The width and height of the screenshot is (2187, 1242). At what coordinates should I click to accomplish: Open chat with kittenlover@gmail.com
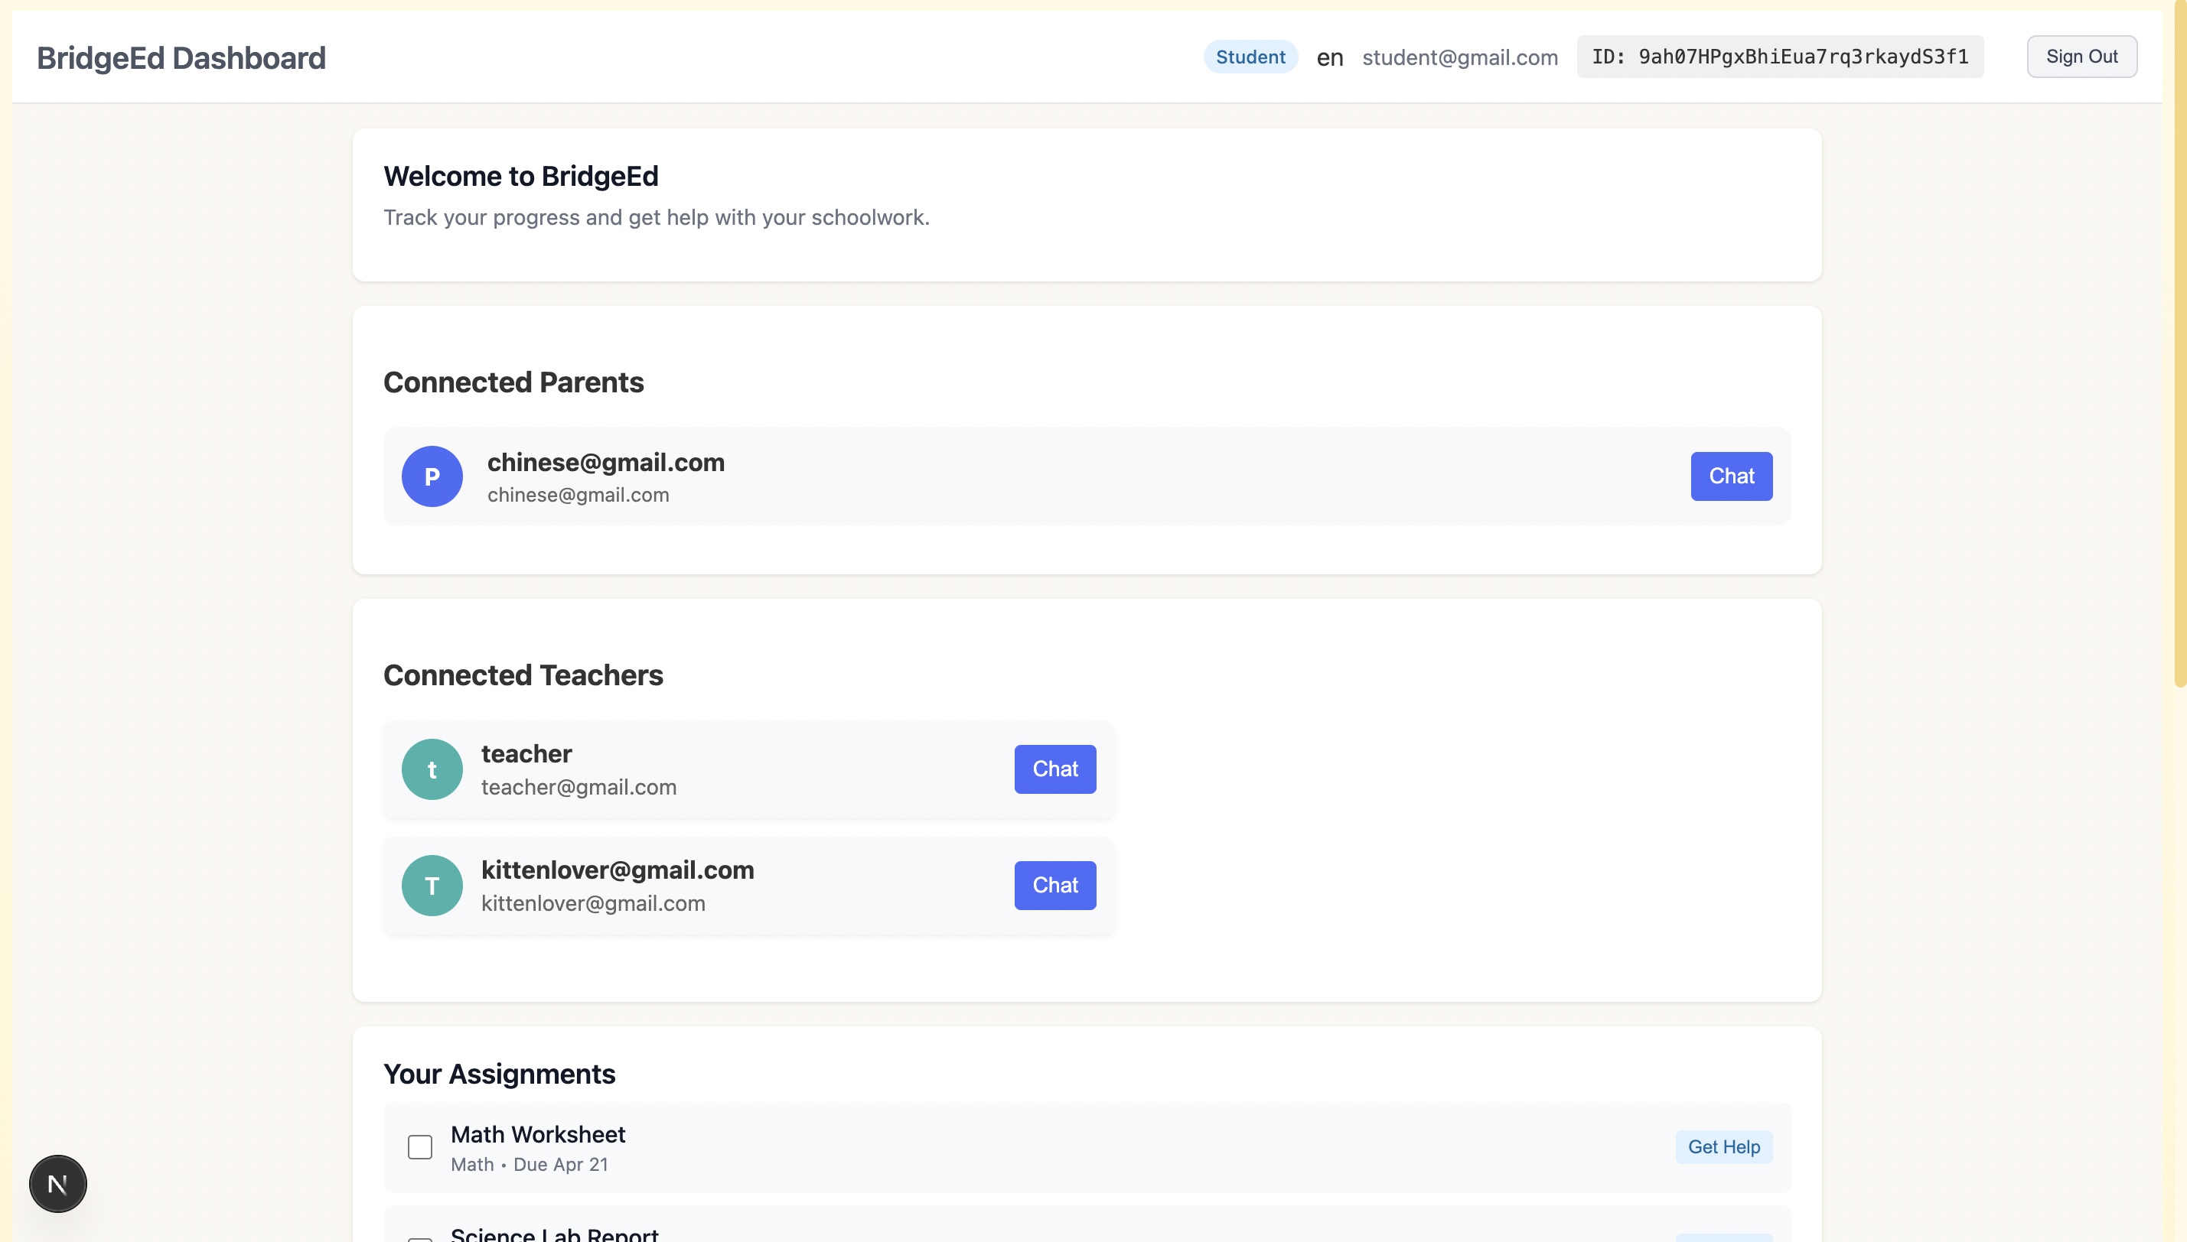pos(1054,885)
